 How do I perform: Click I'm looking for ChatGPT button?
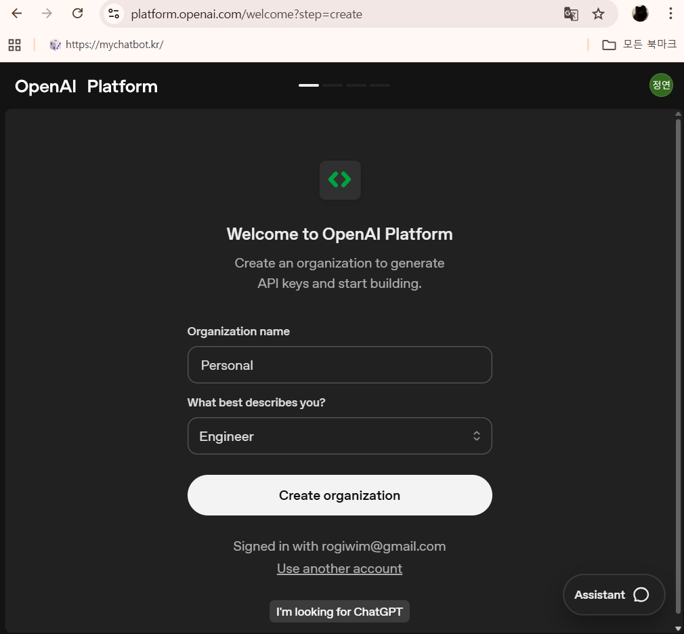[x=339, y=612]
